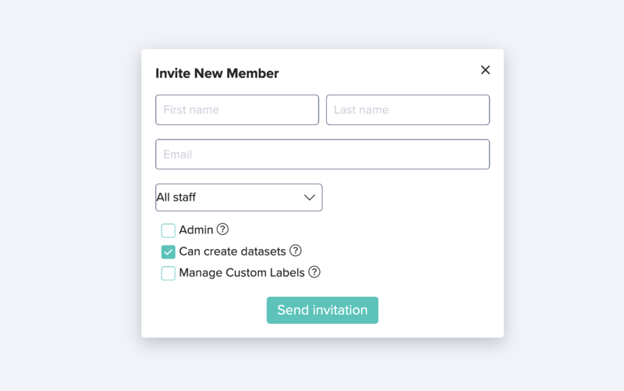Close the Invite New Member dialog
The height and width of the screenshot is (391, 624).
485,70
